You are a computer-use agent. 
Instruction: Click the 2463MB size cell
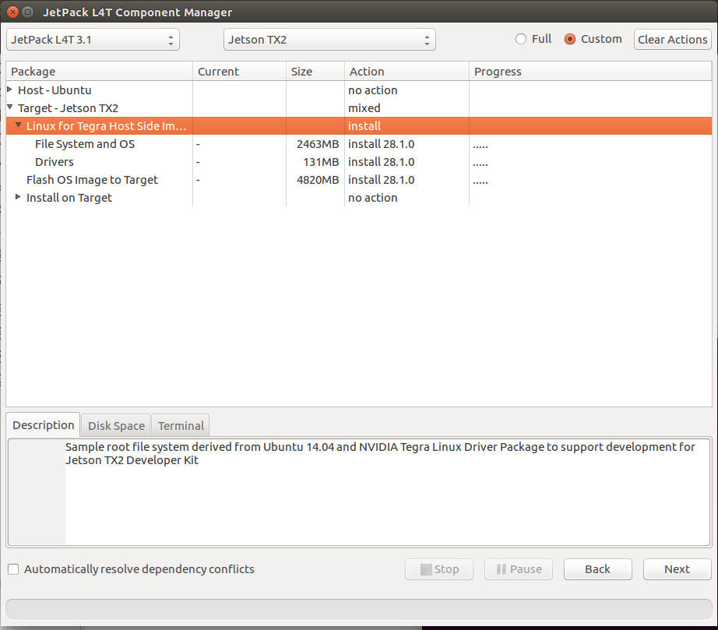[x=317, y=144]
